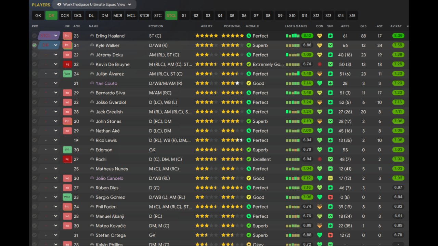Select the DM position tab

coord(104,15)
